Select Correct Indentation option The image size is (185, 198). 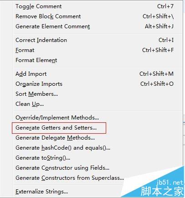pyautogui.click(x=98, y=40)
